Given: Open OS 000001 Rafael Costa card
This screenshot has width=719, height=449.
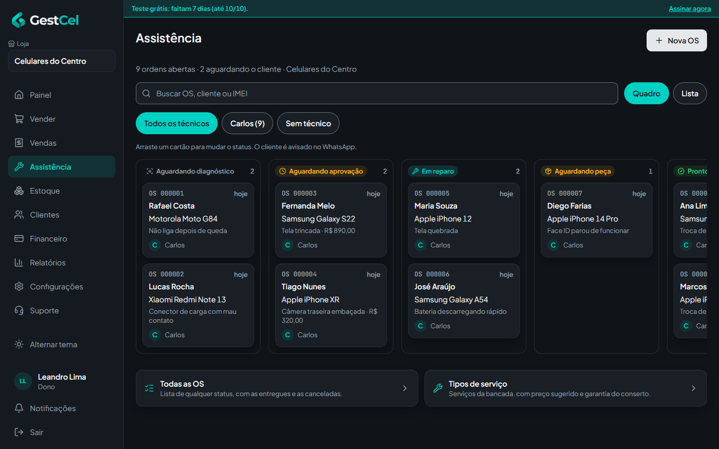Looking at the screenshot, I should [x=198, y=220].
